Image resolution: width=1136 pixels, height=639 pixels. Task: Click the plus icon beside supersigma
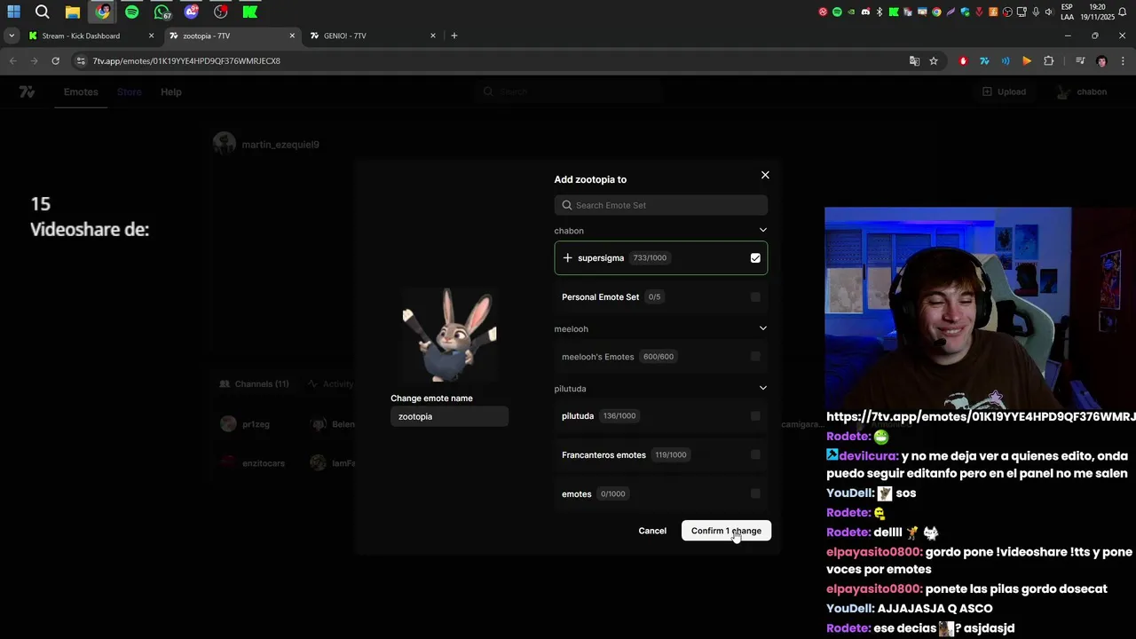click(x=567, y=258)
